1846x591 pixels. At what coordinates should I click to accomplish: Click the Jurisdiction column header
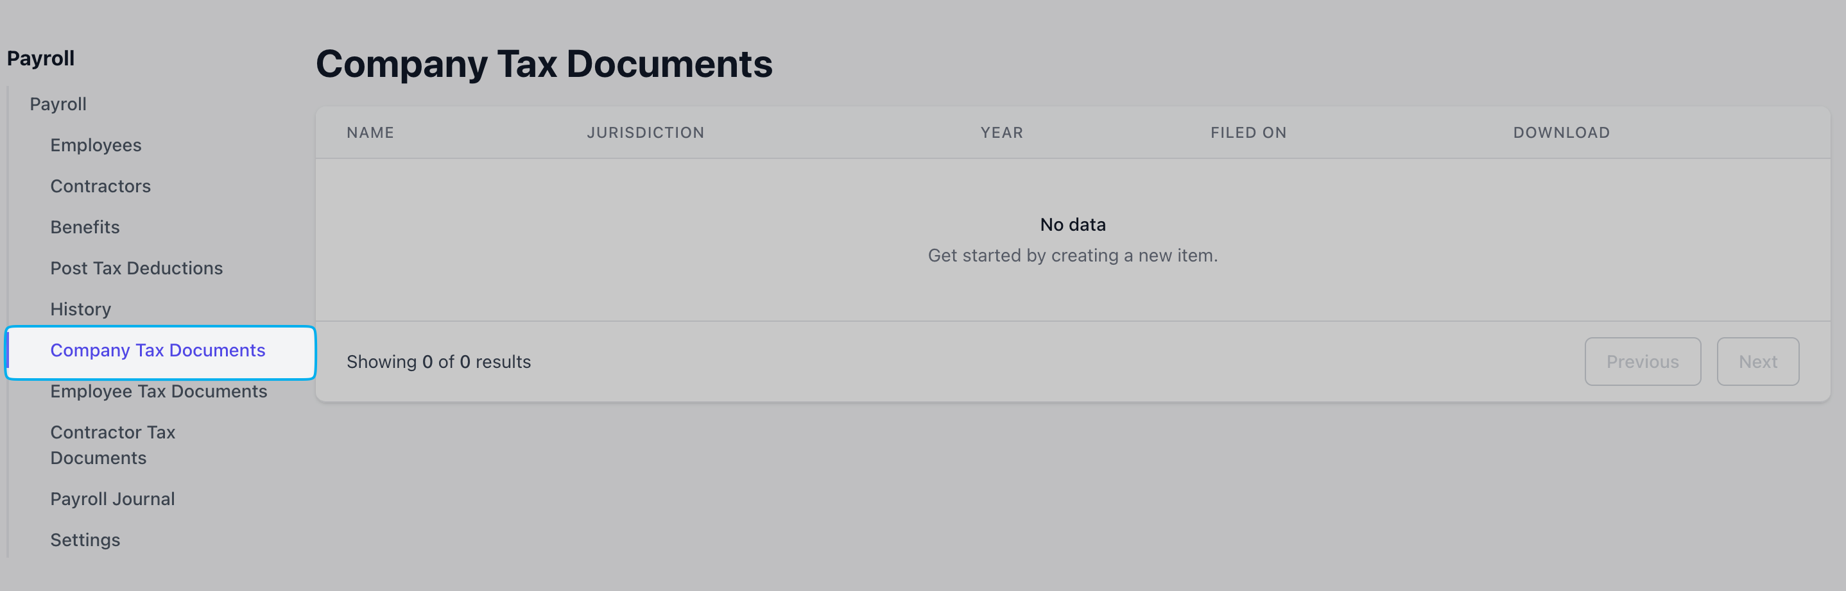click(645, 133)
